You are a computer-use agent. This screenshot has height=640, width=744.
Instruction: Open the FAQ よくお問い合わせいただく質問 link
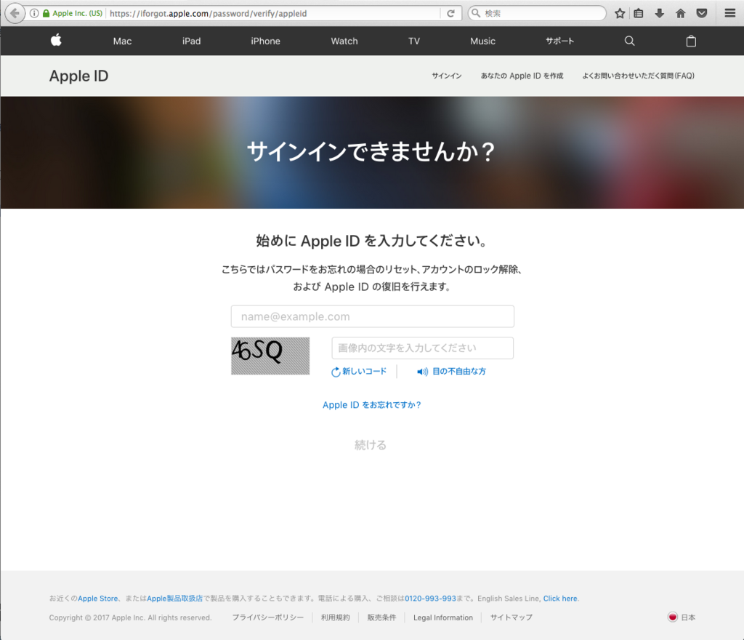pos(638,76)
